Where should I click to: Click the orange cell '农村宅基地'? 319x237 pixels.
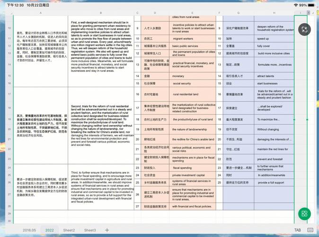pyautogui.click(x=155, y=94)
